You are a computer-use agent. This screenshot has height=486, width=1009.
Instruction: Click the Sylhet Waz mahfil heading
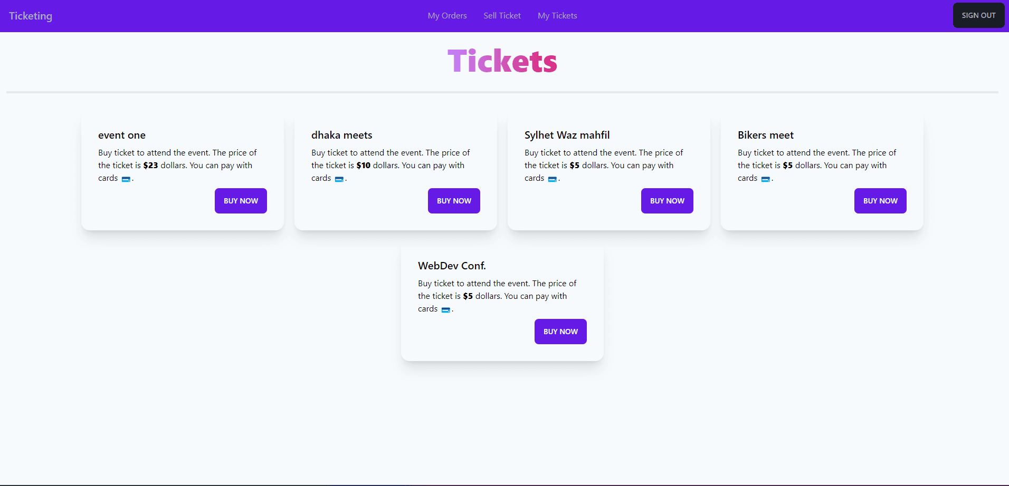(x=567, y=135)
